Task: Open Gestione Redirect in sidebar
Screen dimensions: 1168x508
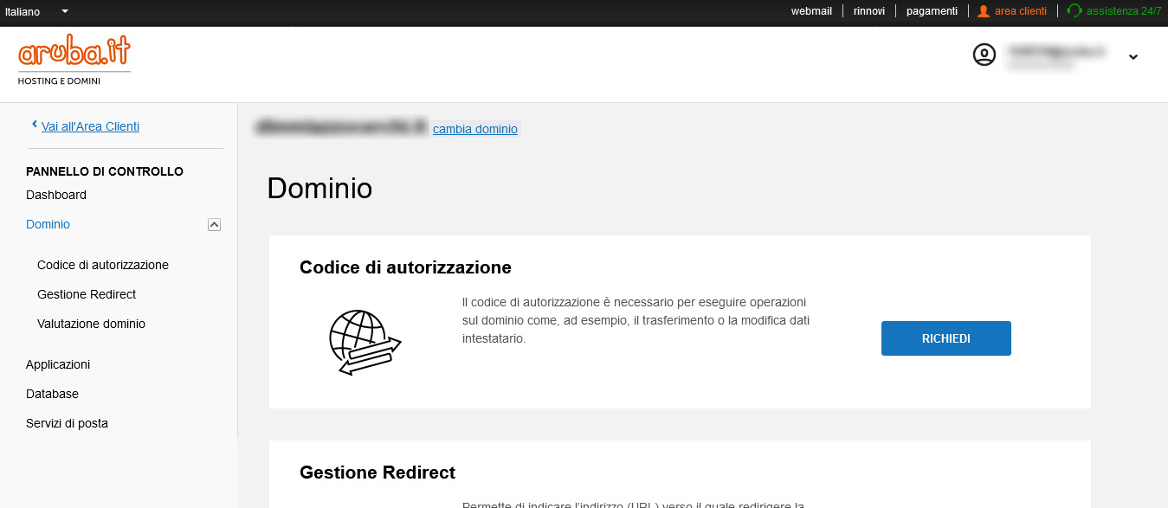Action: pyautogui.click(x=87, y=294)
